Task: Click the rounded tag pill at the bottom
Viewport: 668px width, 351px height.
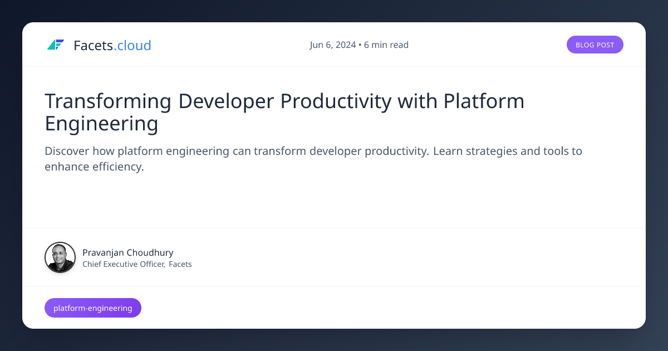Action: click(x=92, y=308)
